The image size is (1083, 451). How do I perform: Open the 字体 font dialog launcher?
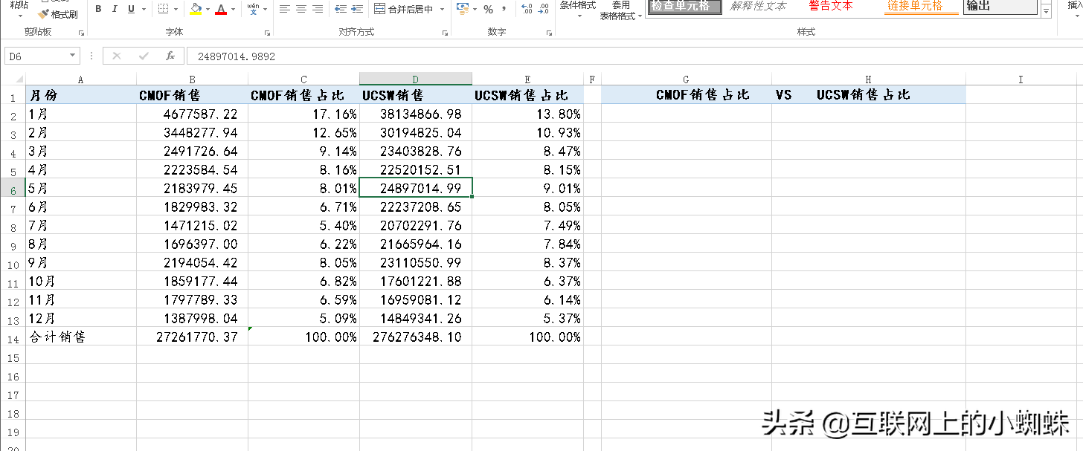click(x=267, y=33)
